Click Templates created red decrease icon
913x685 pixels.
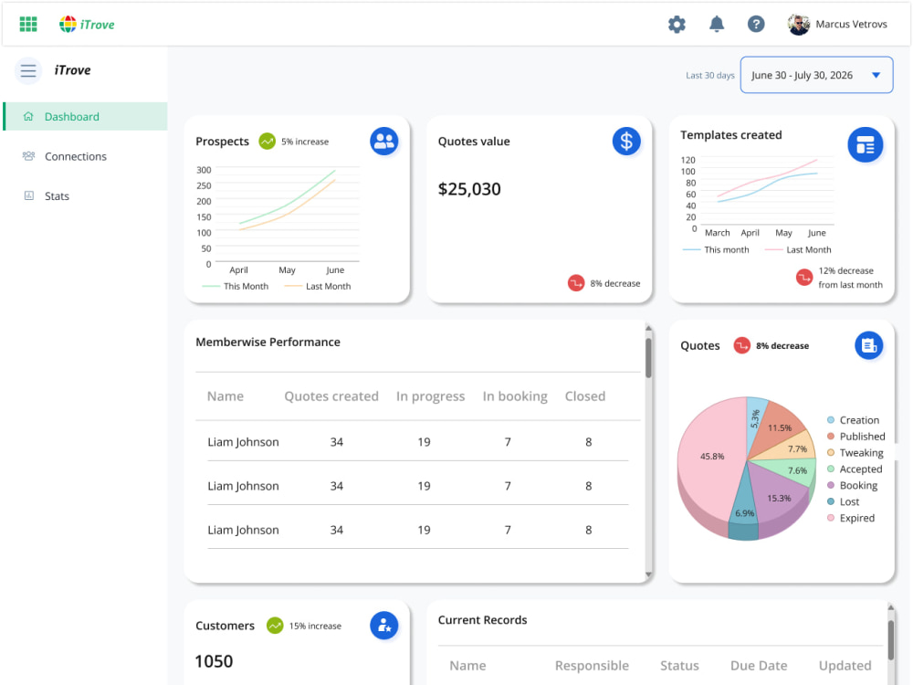tap(804, 278)
